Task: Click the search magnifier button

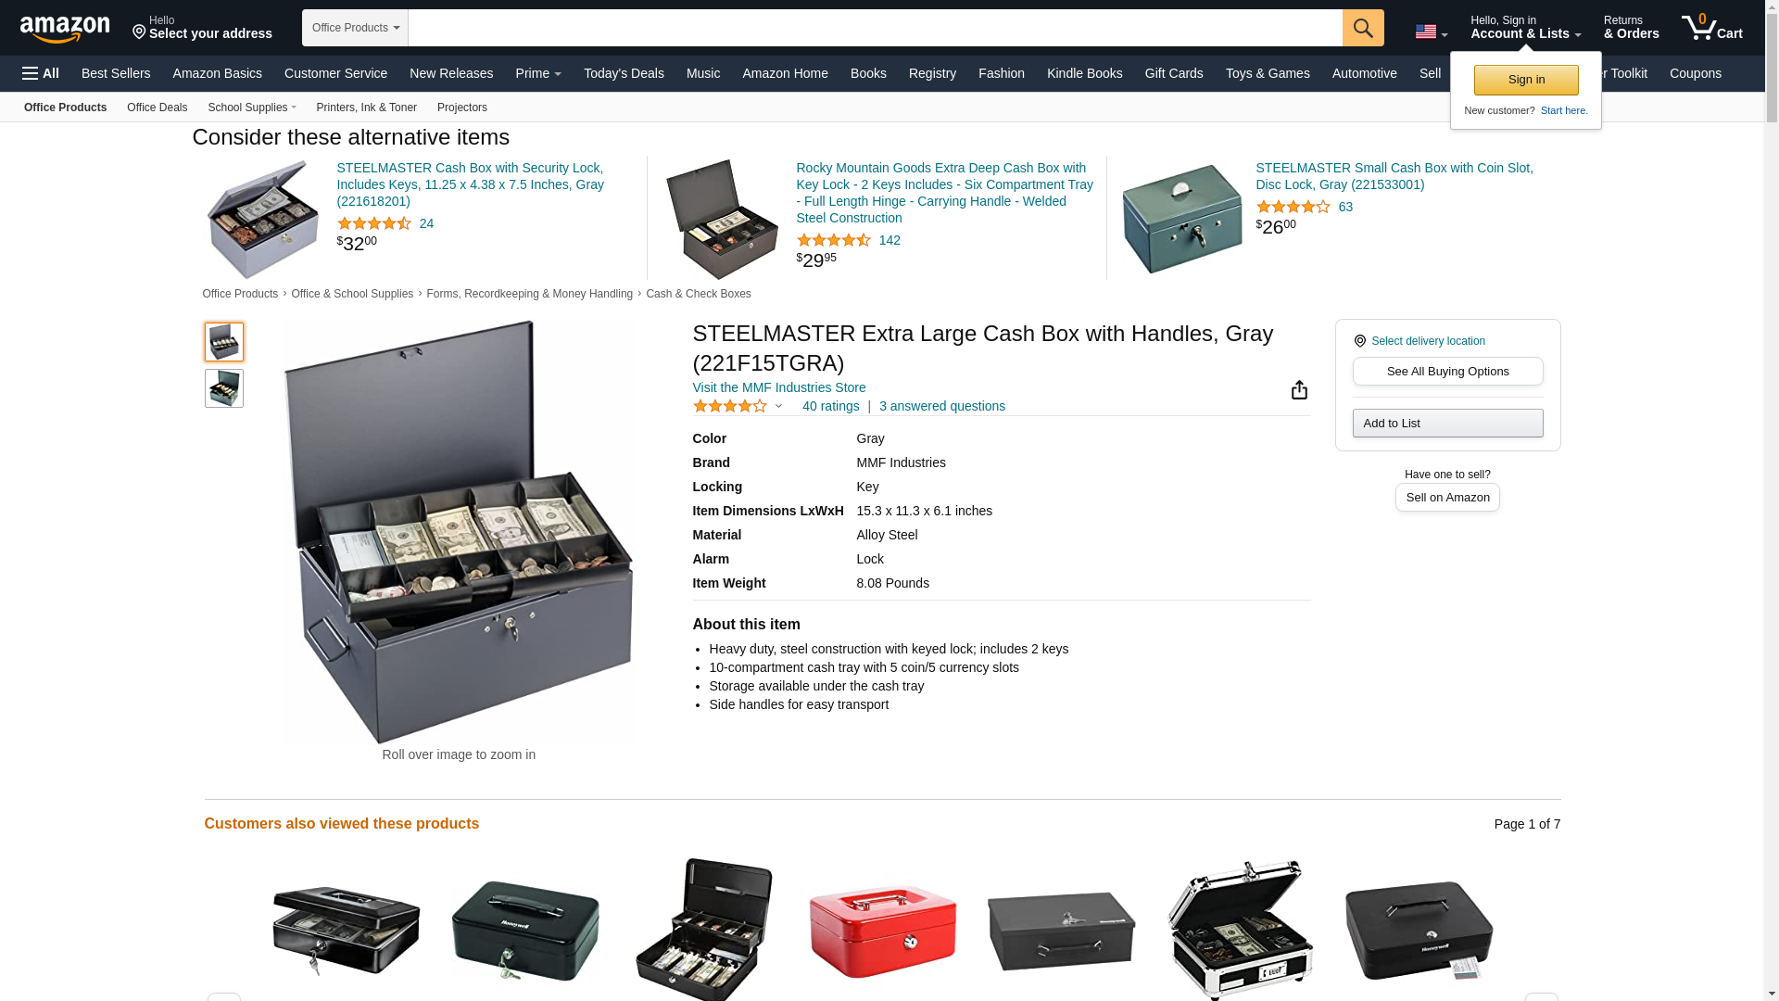Action: tap(1363, 28)
